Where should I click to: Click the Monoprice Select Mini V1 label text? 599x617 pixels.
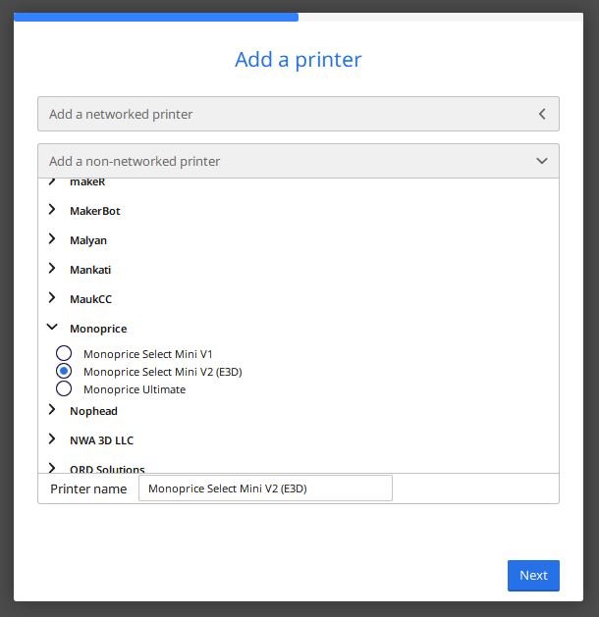tap(147, 354)
